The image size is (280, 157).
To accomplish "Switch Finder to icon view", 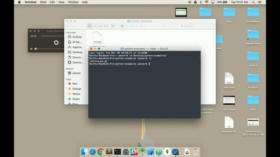I will click(x=90, y=26).
